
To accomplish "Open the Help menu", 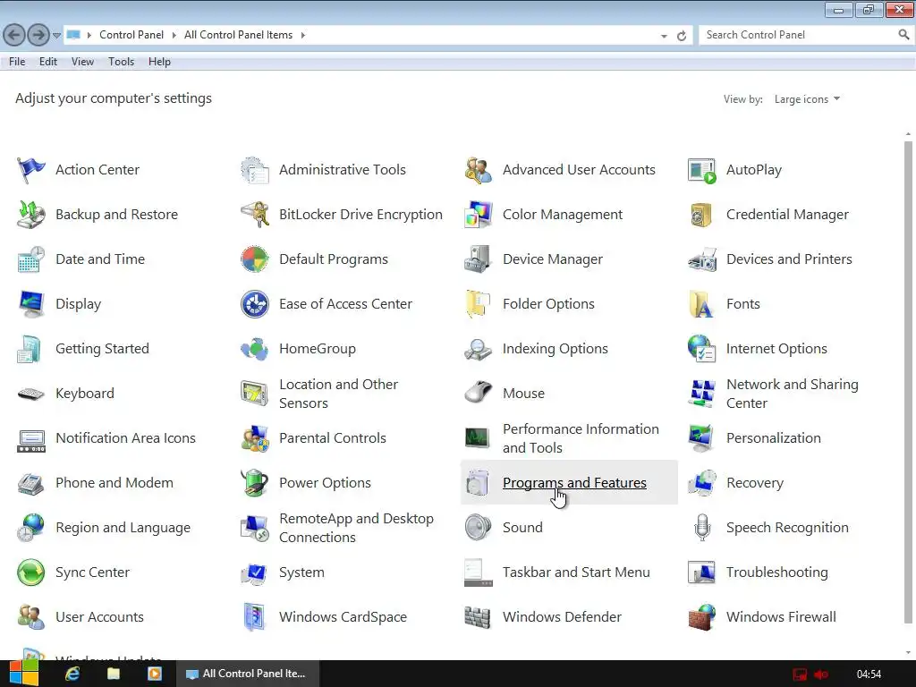I will (x=159, y=62).
